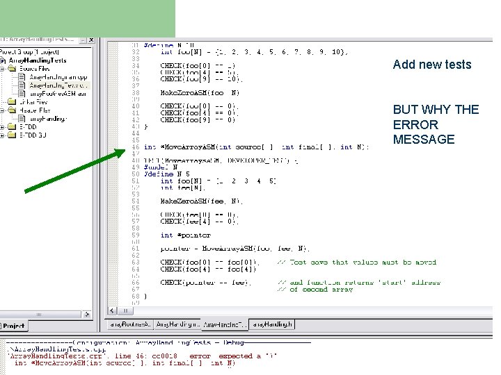
Task: Switch to ArrayHandlingm.. editor tab
Action: click(177, 324)
